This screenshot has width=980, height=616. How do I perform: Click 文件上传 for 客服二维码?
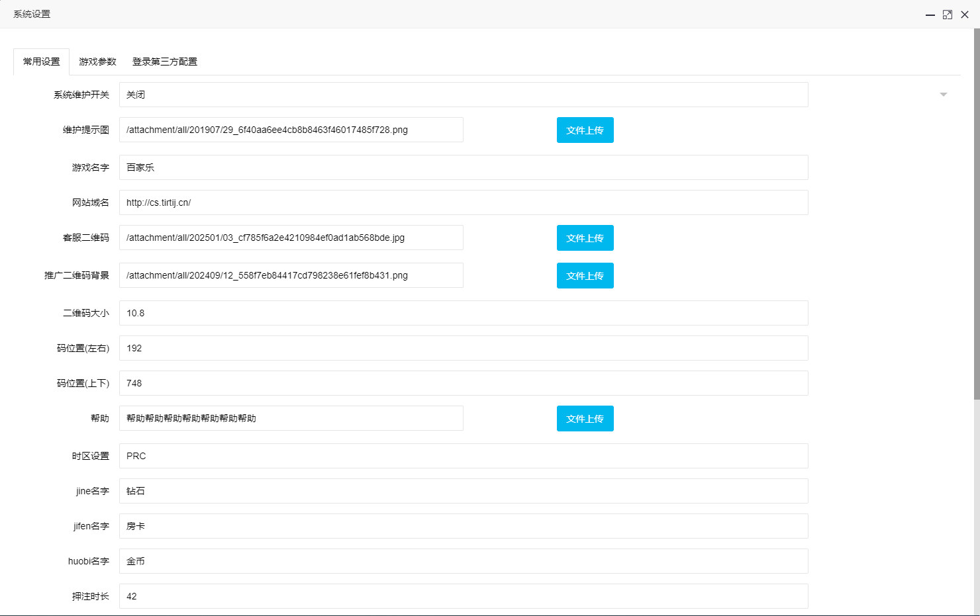pyautogui.click(x=585, y=238)
